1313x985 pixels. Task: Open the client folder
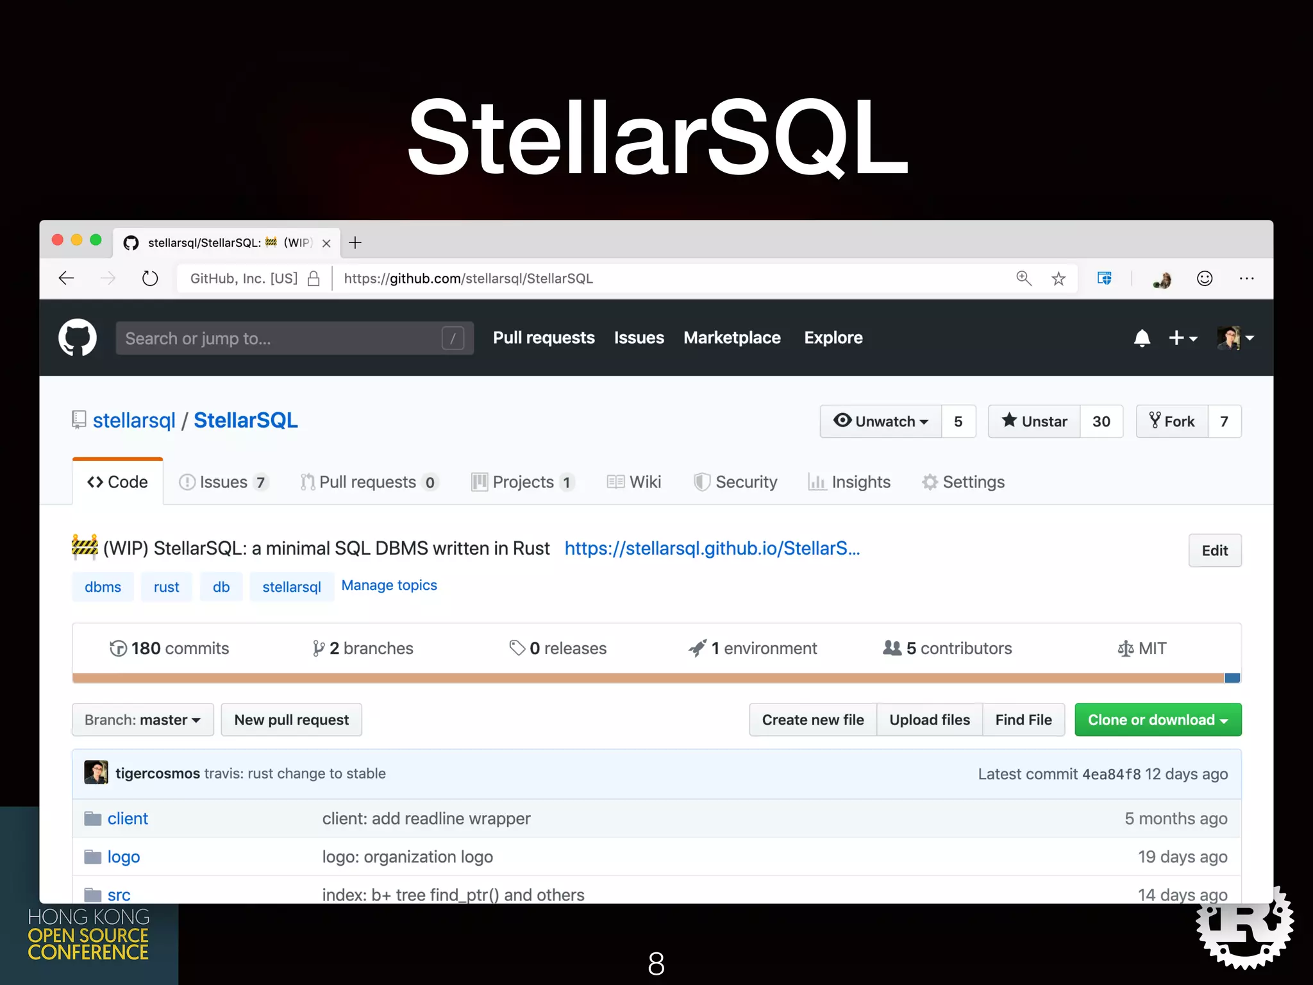pos(128,818)
